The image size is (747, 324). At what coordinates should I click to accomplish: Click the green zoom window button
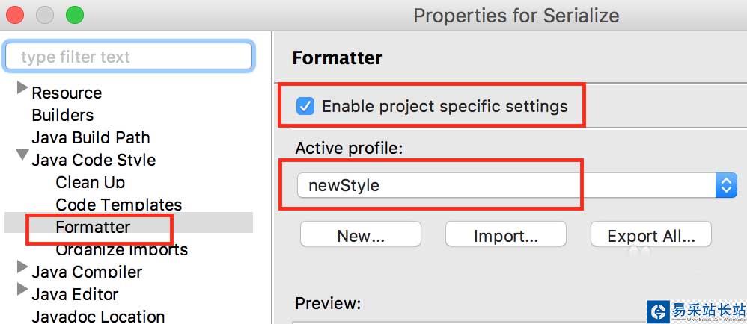[75, 14]
